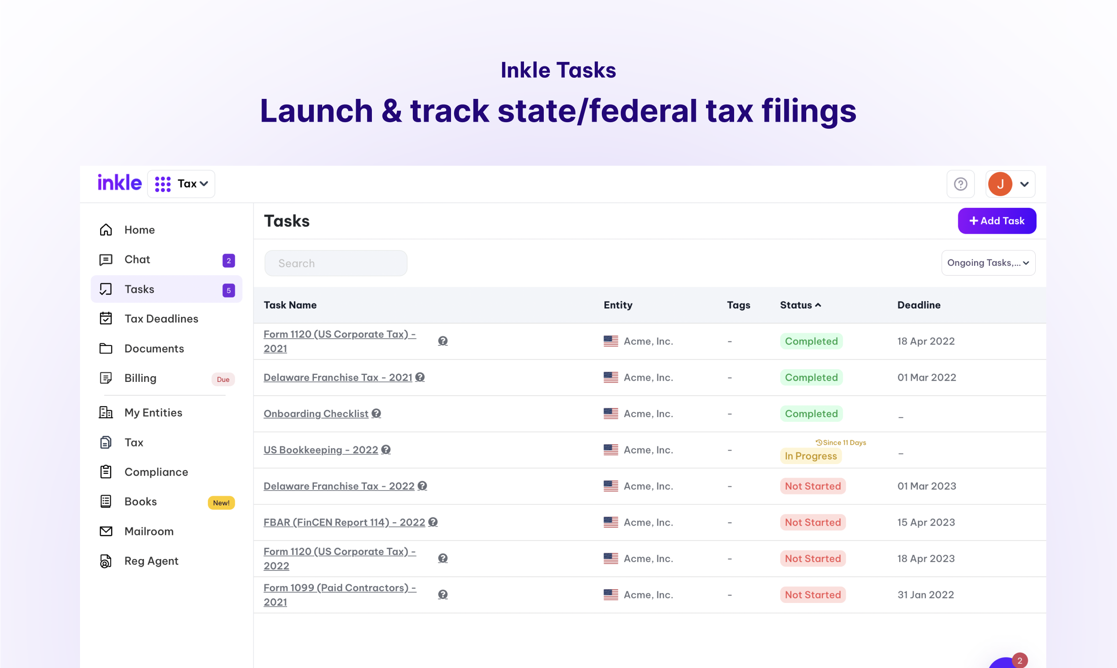The width and height of the screenshot is (1117, 668).
Task: Click the Documents folder icon
Action: 106,349
